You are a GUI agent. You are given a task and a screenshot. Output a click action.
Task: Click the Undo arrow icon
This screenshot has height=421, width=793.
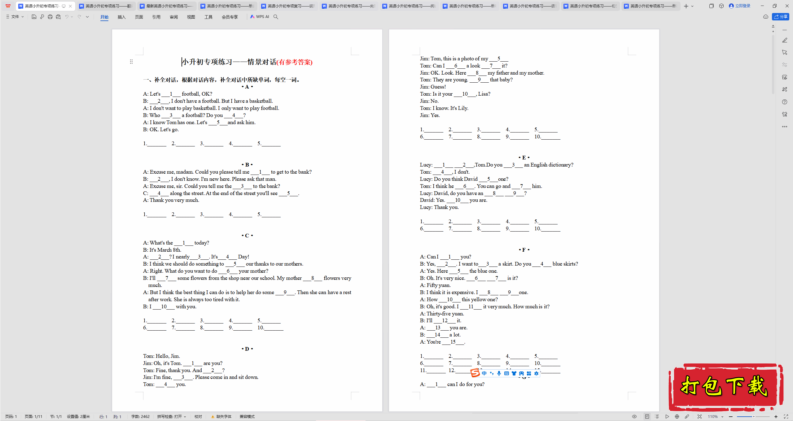(67, 17)
